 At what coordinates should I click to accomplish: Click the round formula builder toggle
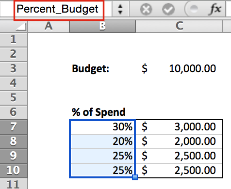point(192,8)
